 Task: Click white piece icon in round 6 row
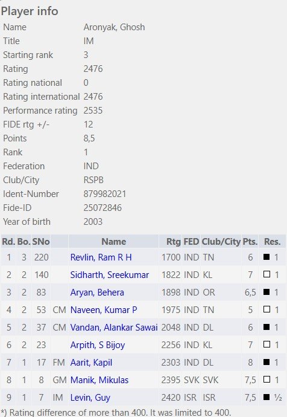click(x=266, y=344)
